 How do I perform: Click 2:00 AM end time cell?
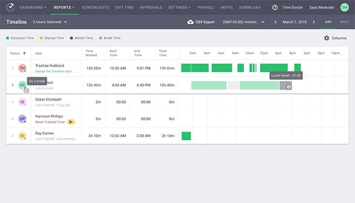[x=144, y=136]
